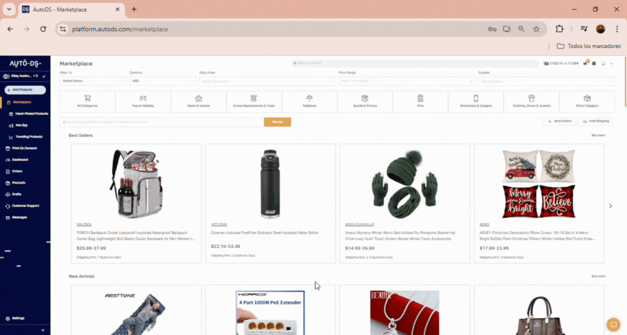Screen dimensions: 627x335
Task: Open the Ships To dropdown
Action: (93, 81)
